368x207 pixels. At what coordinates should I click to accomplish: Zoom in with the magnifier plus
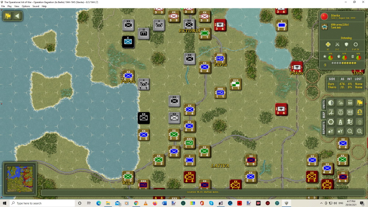[x=360, y=132]
